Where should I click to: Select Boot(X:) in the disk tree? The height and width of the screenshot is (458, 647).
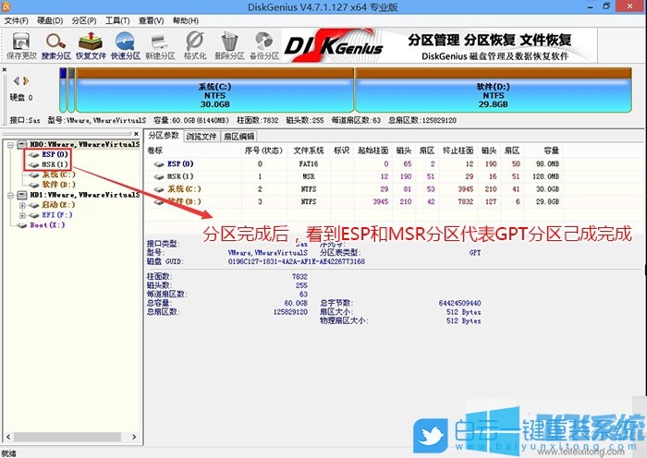[x=47, y=225]
